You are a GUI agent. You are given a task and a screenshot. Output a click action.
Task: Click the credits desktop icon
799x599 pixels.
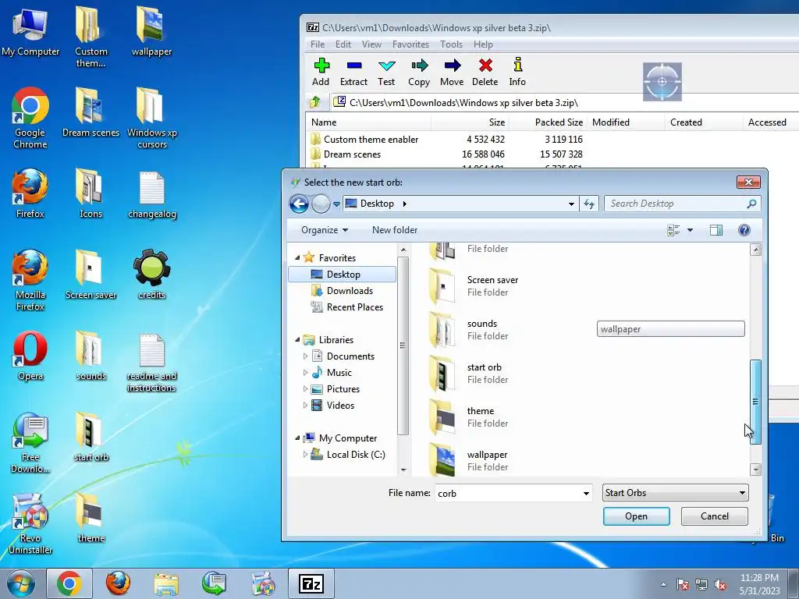[x=152, y=275]
